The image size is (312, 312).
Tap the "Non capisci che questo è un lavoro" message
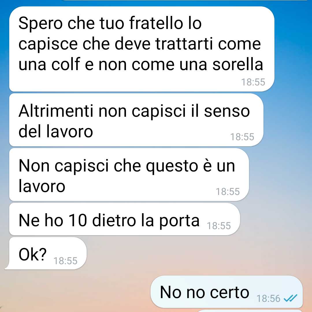129,175
